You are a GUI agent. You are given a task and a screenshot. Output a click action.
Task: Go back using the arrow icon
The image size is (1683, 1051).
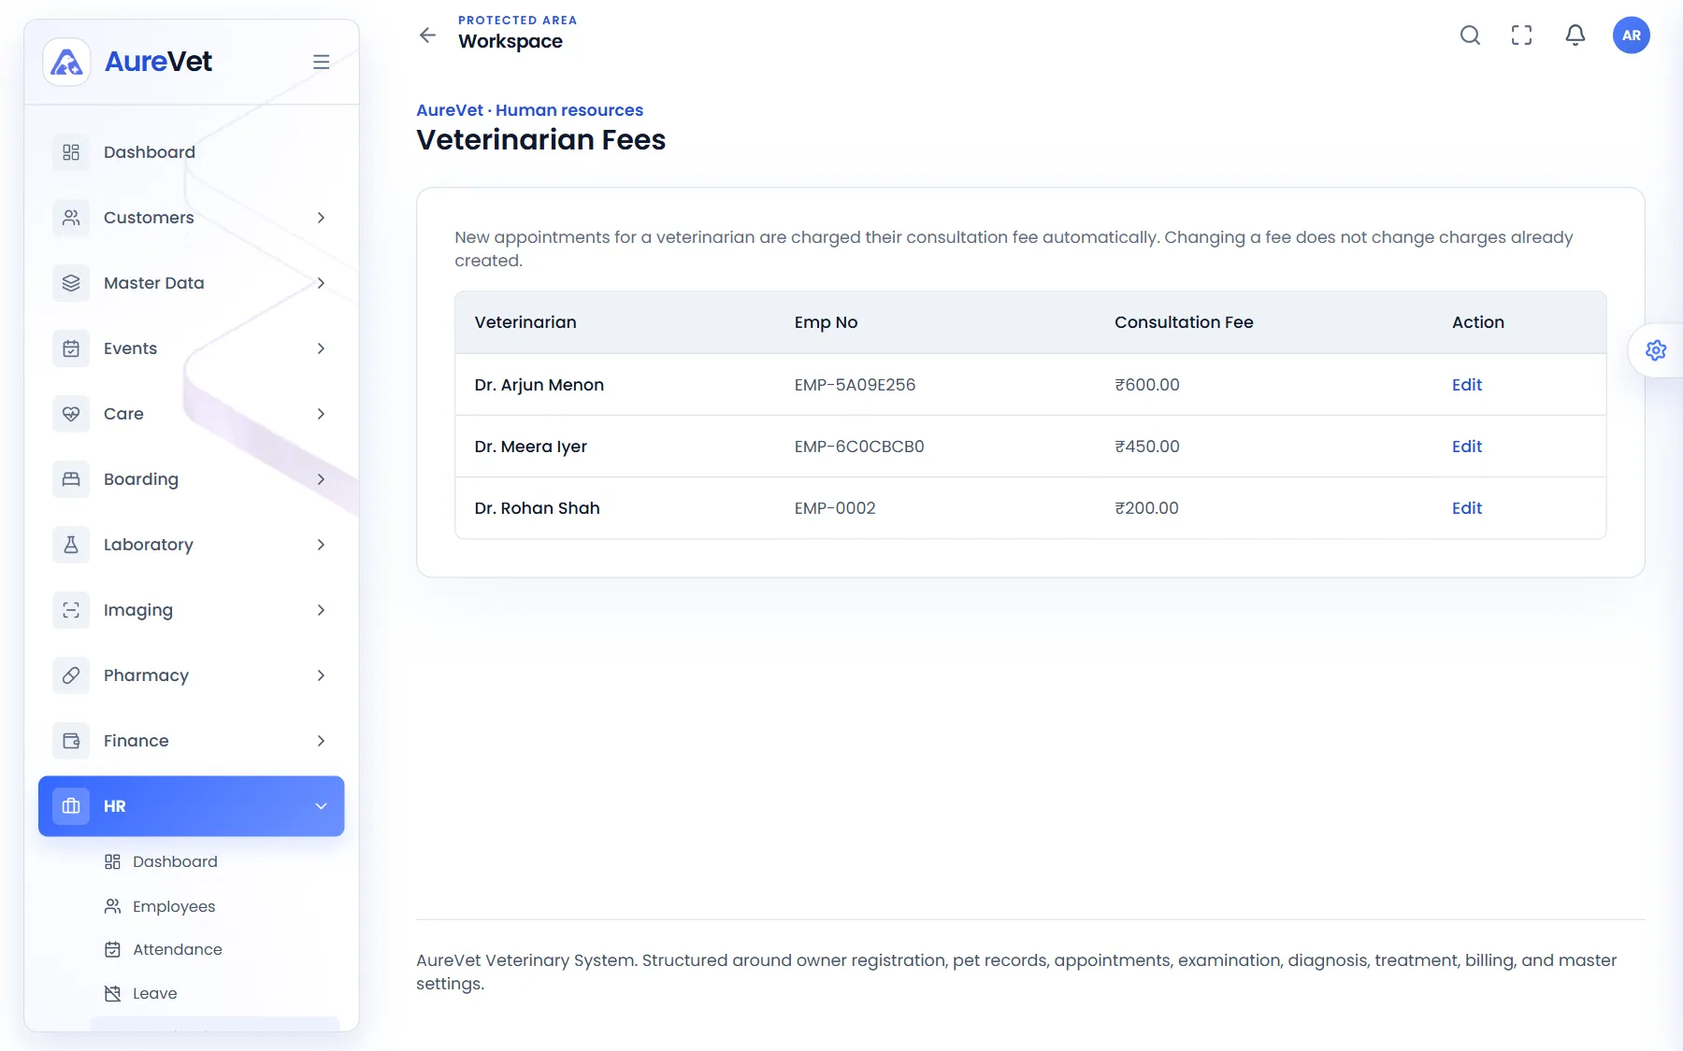tap(427, 36)
